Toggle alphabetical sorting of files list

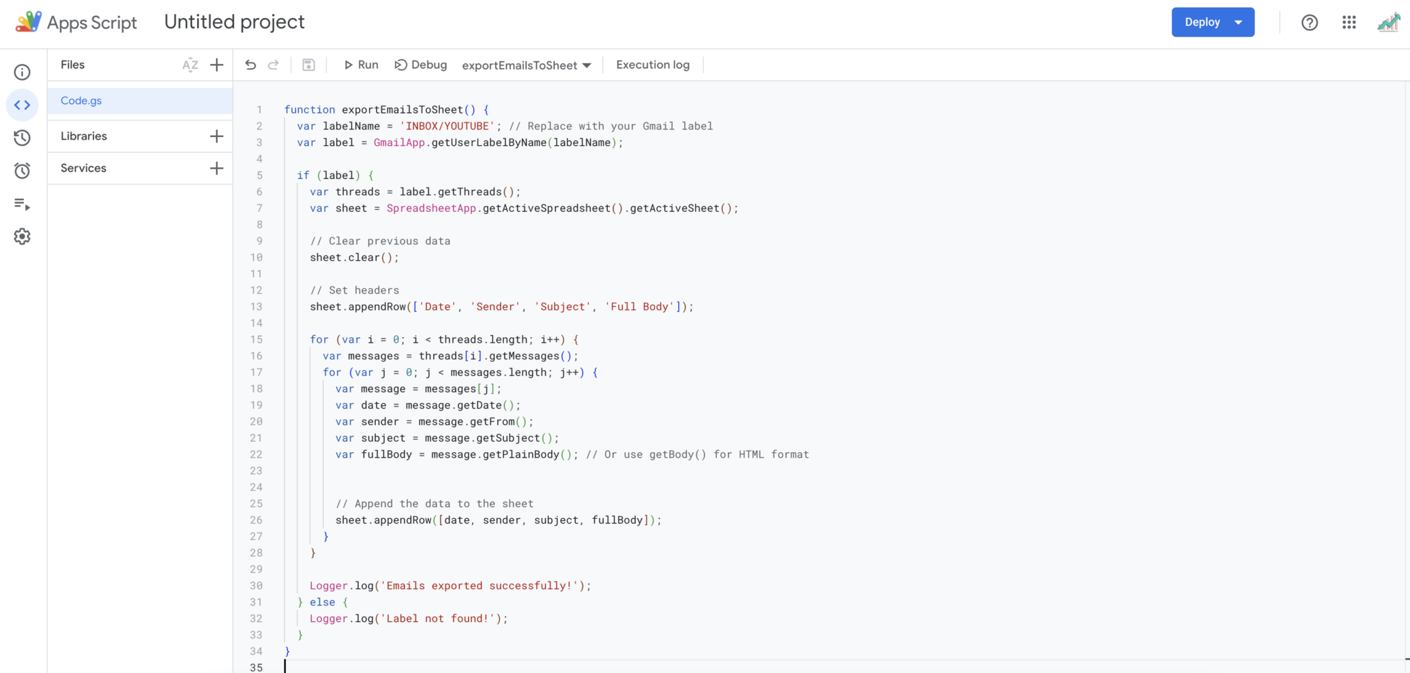190,64
